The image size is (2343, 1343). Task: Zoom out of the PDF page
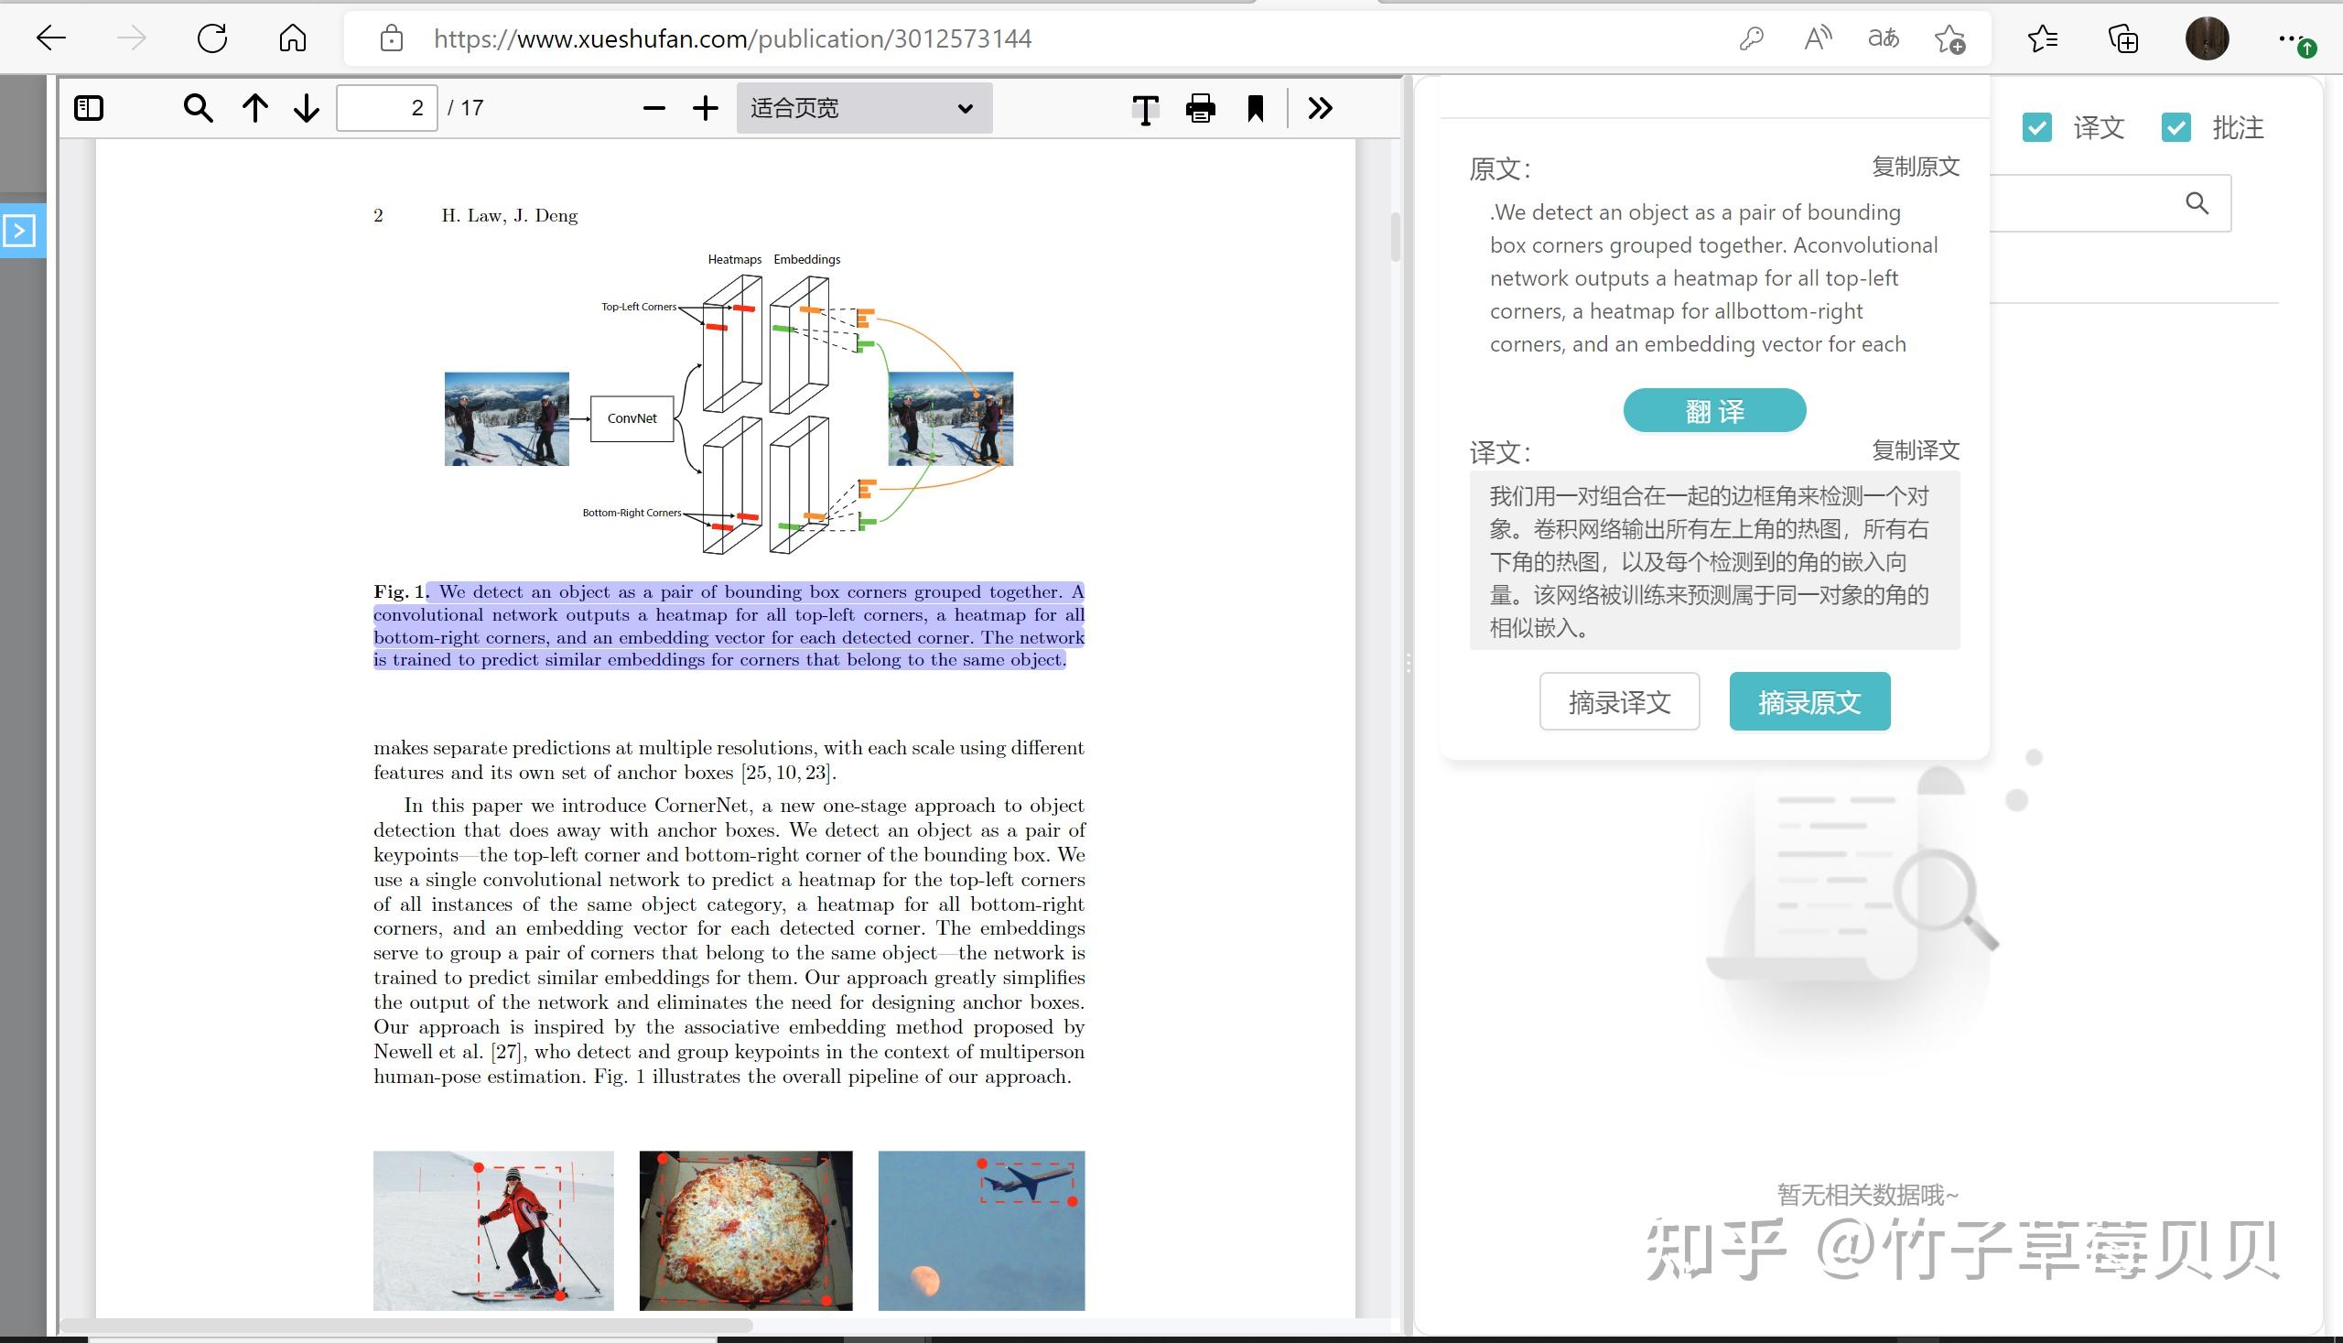pyautogui.click(x=653, y=108)
